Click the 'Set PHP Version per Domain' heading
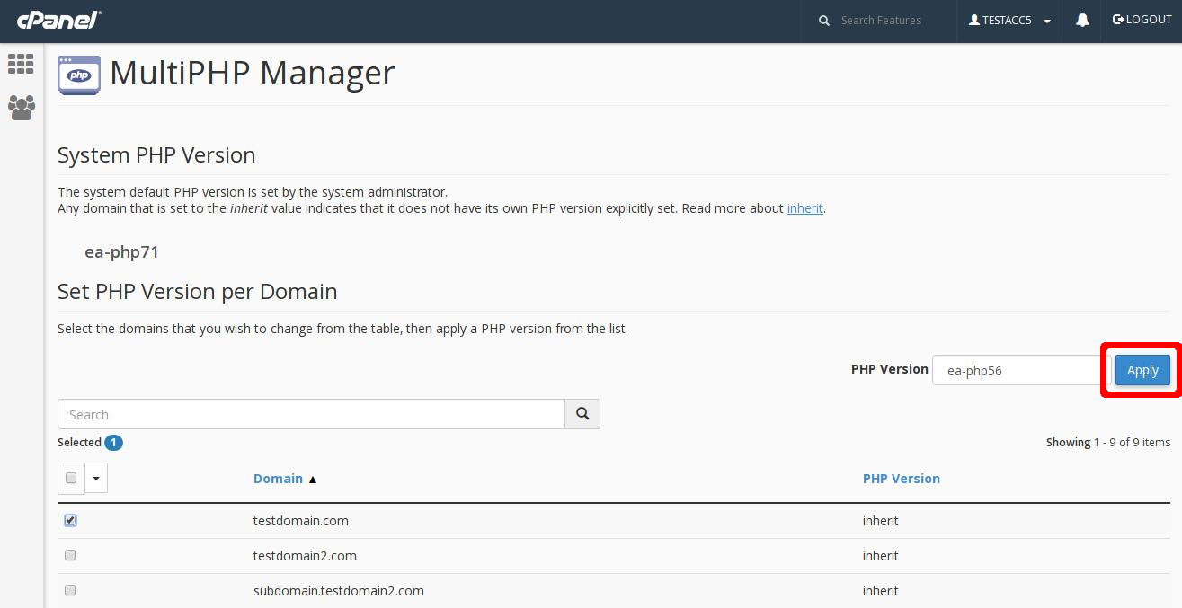 [x=198, y=292]
